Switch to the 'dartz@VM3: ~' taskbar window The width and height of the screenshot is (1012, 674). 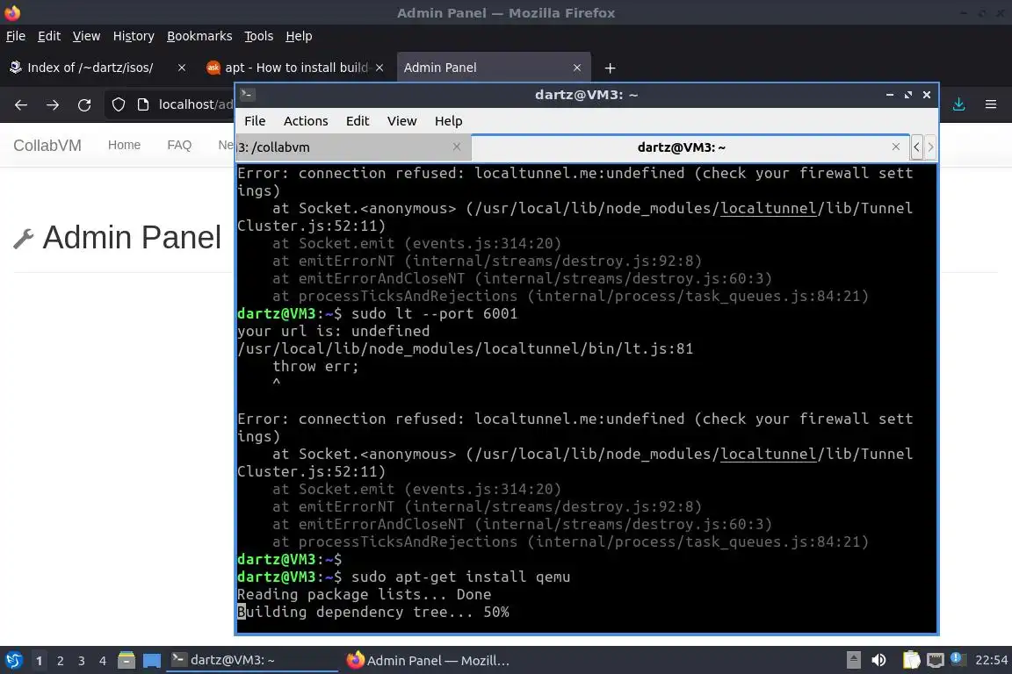pyautogui.click(x=252, y=660)
